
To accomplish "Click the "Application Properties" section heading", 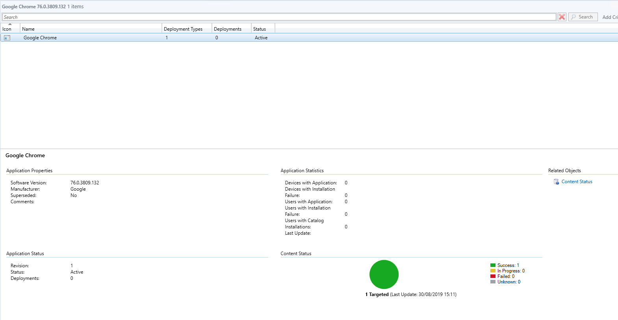I will tap(30, 171).
